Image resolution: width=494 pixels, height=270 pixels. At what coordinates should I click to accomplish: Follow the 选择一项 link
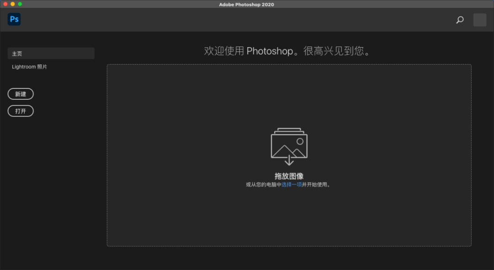[x=292, y=184]
